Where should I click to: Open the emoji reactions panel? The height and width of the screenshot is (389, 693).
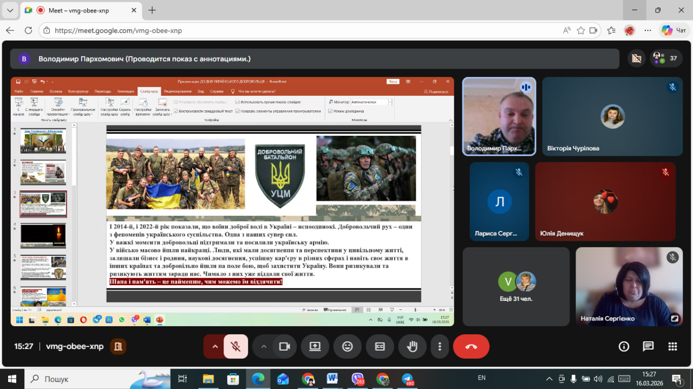(x=348, y=347)
